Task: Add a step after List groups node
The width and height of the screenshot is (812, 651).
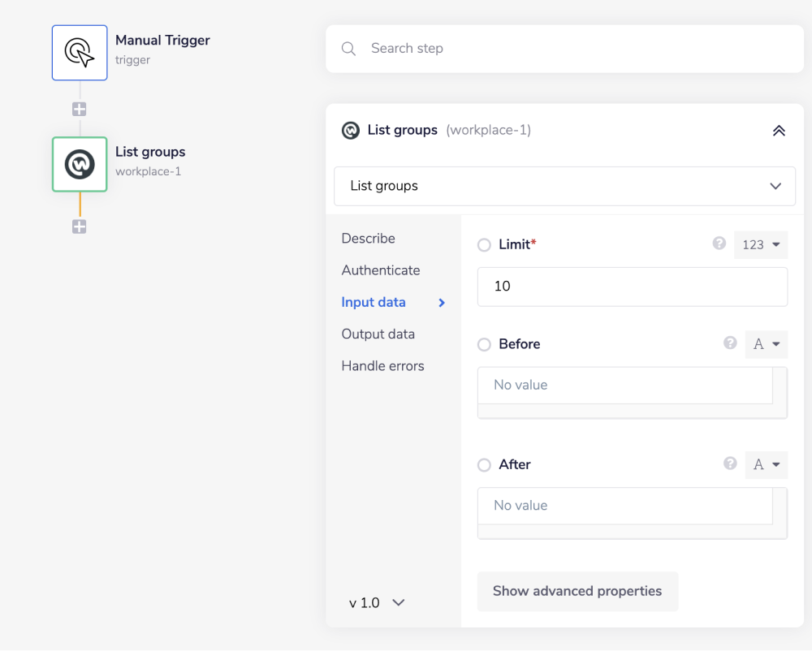Action: pyautogui.click(x=80, y=227)
